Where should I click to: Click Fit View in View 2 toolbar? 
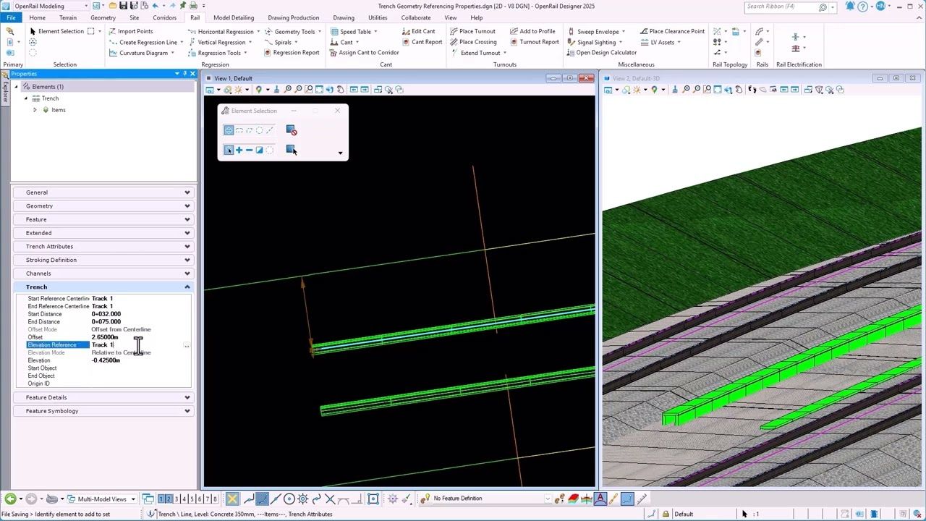pyautogui.click(x=718, y=90)
